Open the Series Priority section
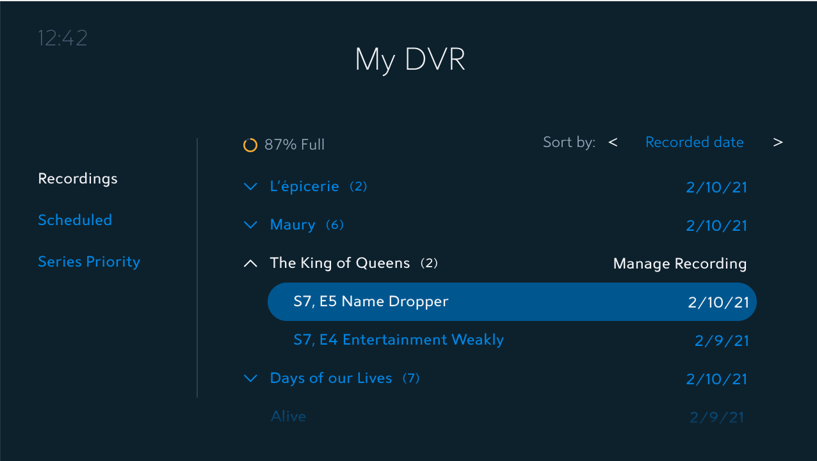 [89, 262]
